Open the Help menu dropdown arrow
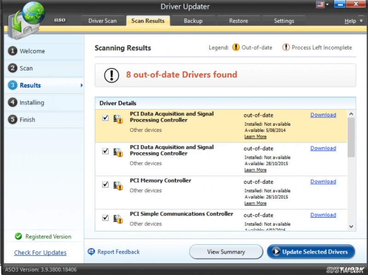Screen dimensions: 368x275 point(361,21)
